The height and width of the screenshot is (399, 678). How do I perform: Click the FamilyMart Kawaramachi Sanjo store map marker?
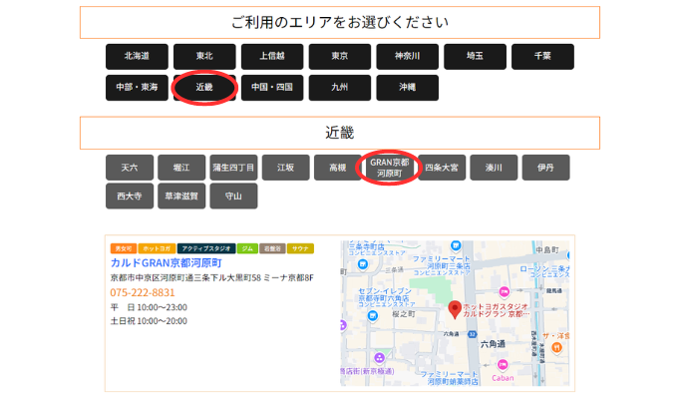[x=456, y=245]
